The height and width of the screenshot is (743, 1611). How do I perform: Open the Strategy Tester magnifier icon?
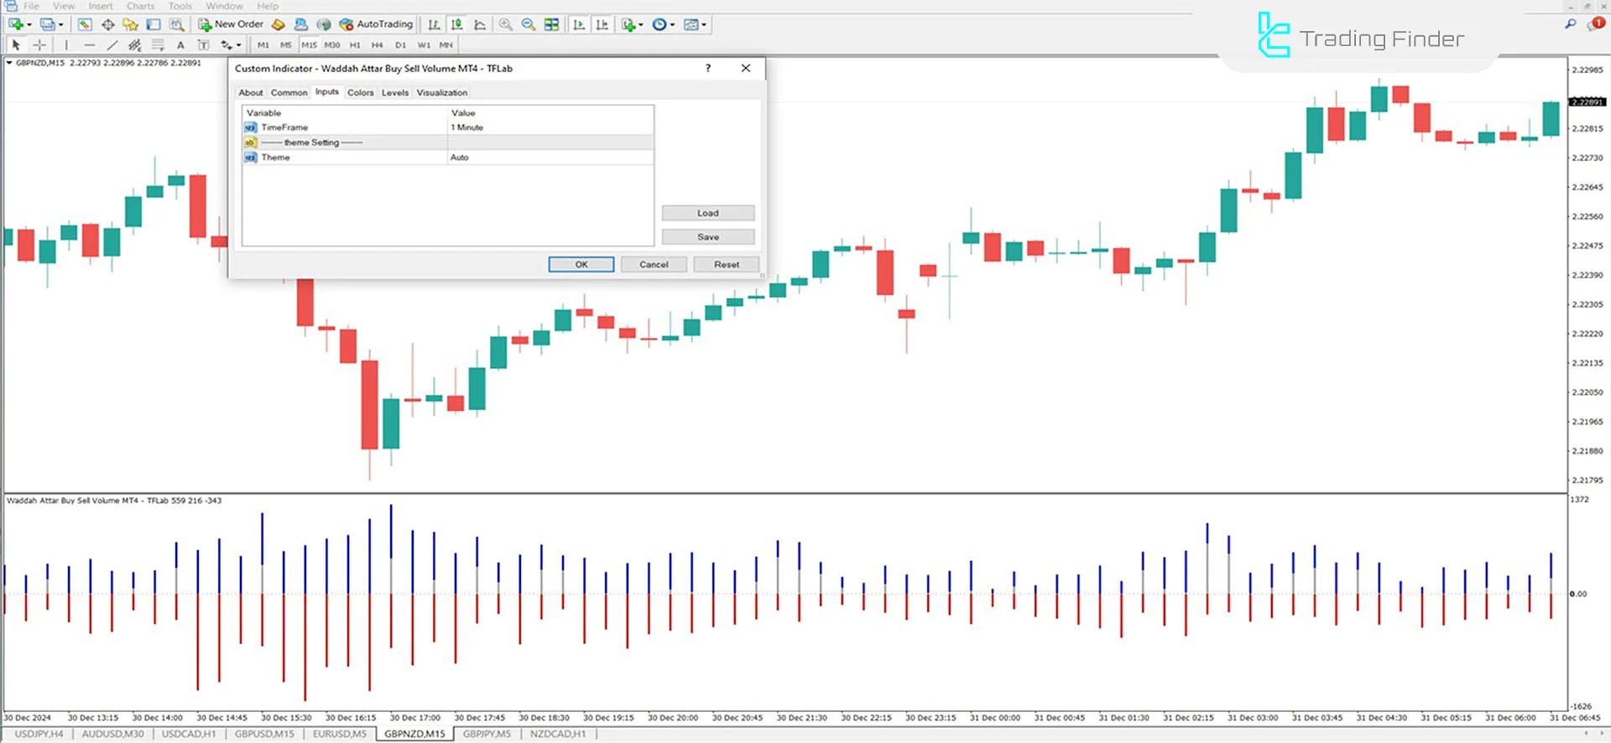click(176, 24)
